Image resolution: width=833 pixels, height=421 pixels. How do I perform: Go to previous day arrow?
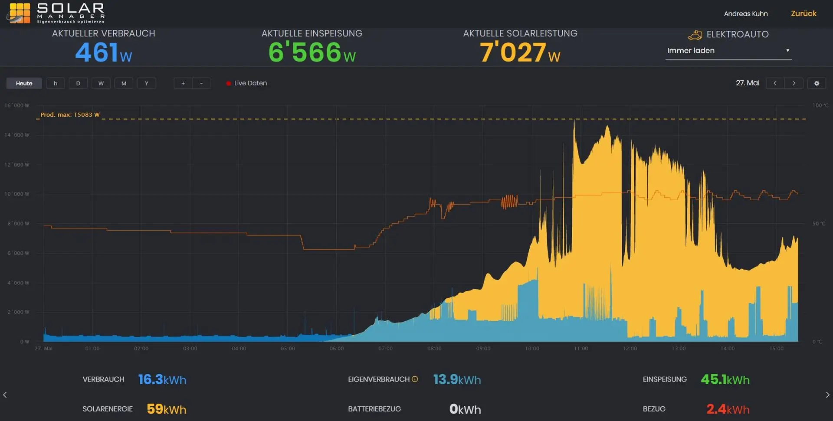(775, 83)
